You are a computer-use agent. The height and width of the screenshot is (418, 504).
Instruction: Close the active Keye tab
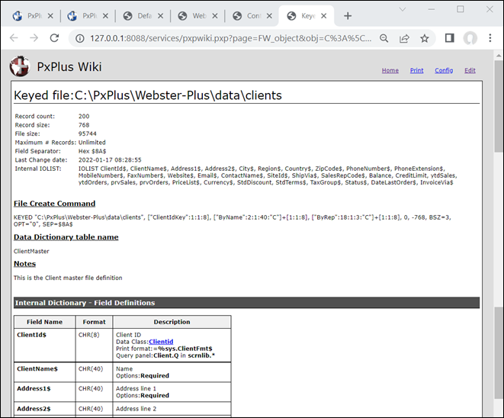click(x=324, y=16)
